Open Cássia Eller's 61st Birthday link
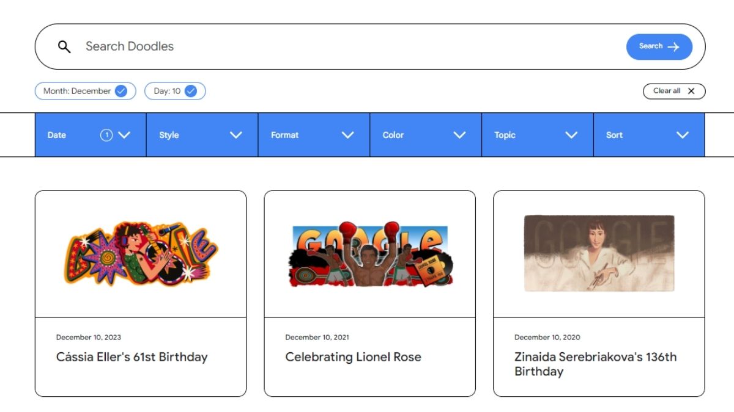734x412 pixels. [132, 357]
